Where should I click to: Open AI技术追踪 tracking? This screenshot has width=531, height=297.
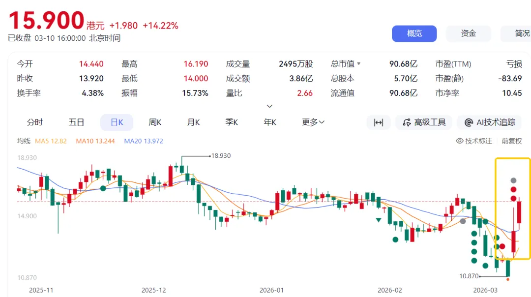[489, 122]
